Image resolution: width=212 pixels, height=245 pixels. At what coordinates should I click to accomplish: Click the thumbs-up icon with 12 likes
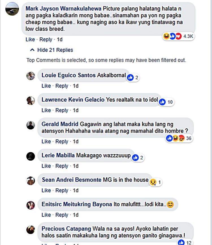click(181, 242)
